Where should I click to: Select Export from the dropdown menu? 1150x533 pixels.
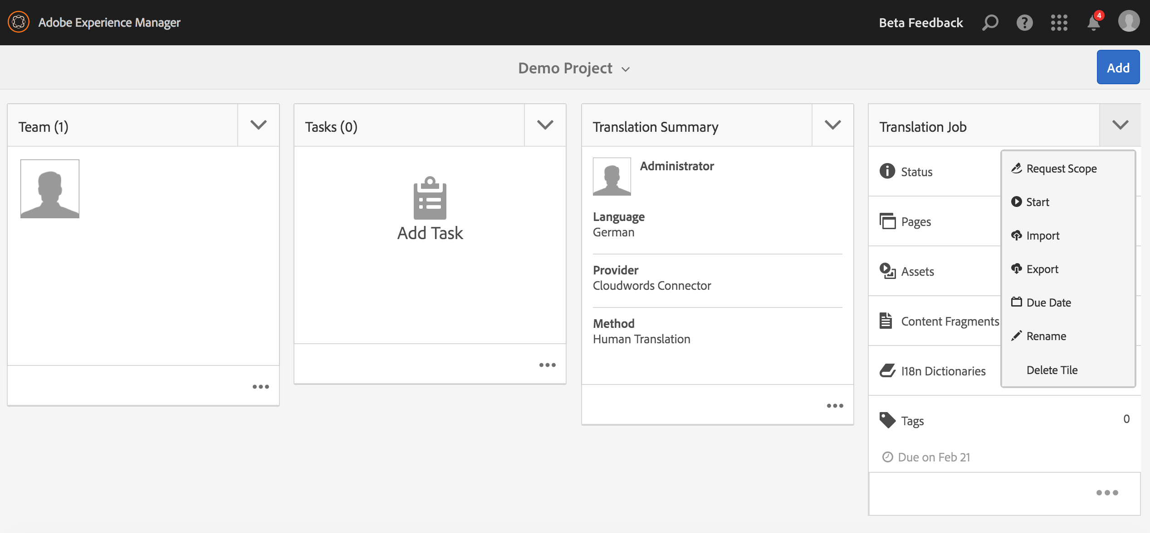tap(1042, 269)
